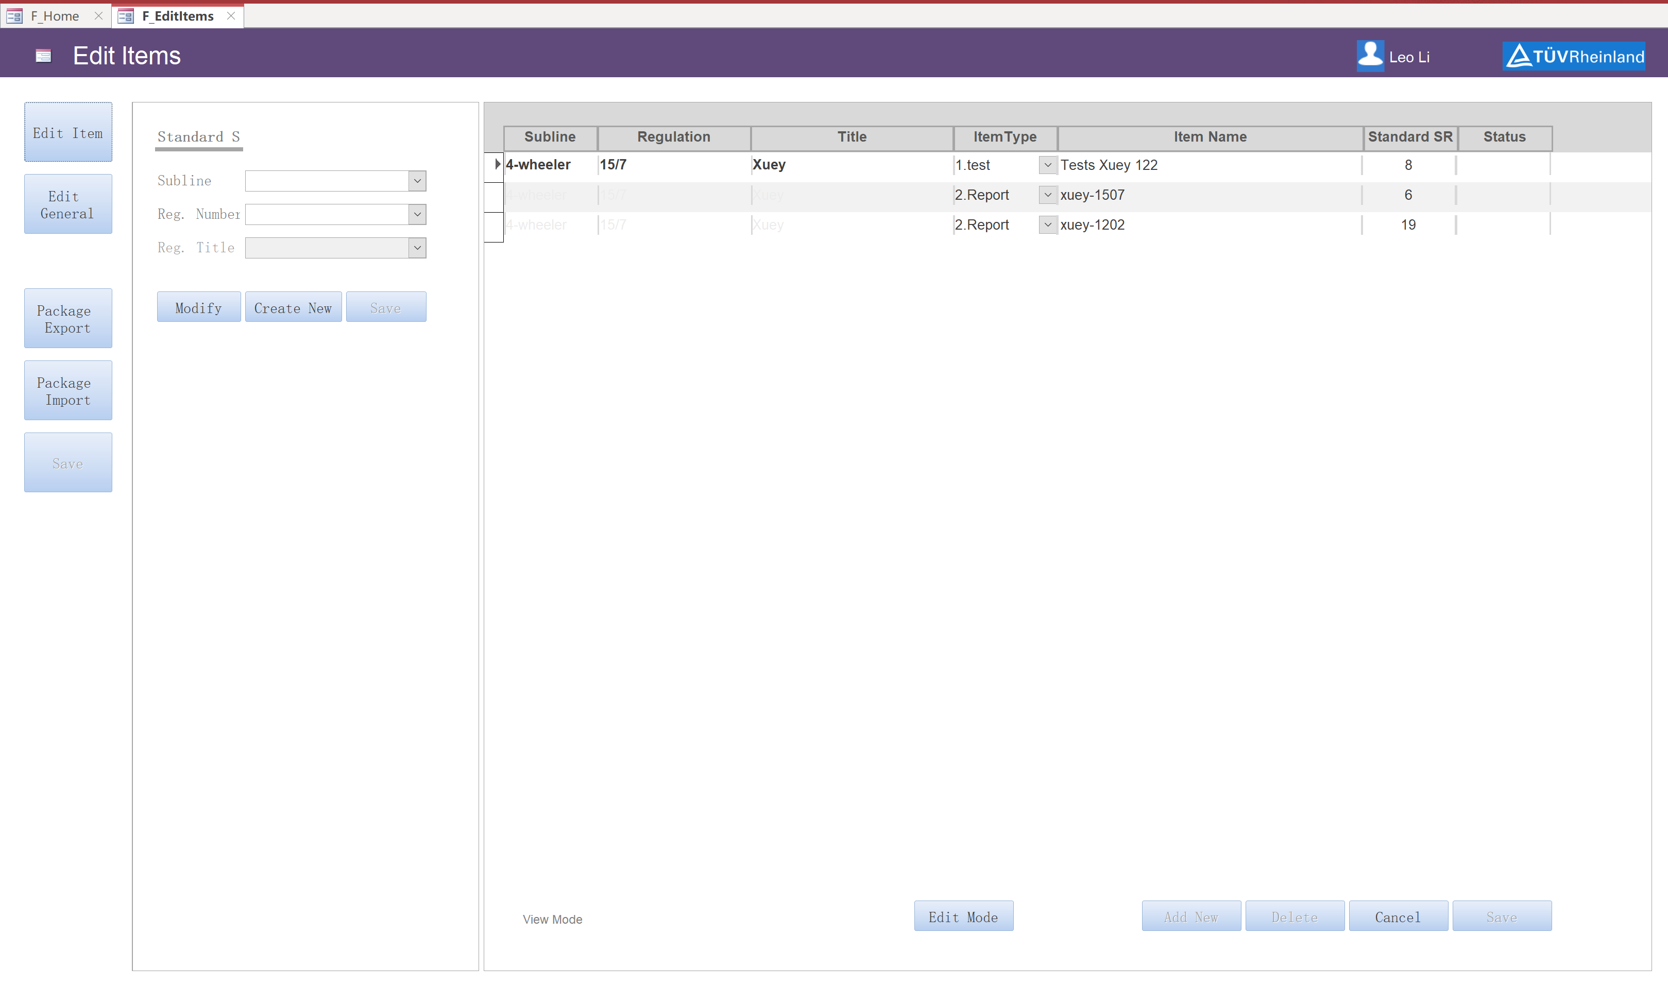Click the Modify button
The image size is (1668, 986).
point(197,307)
